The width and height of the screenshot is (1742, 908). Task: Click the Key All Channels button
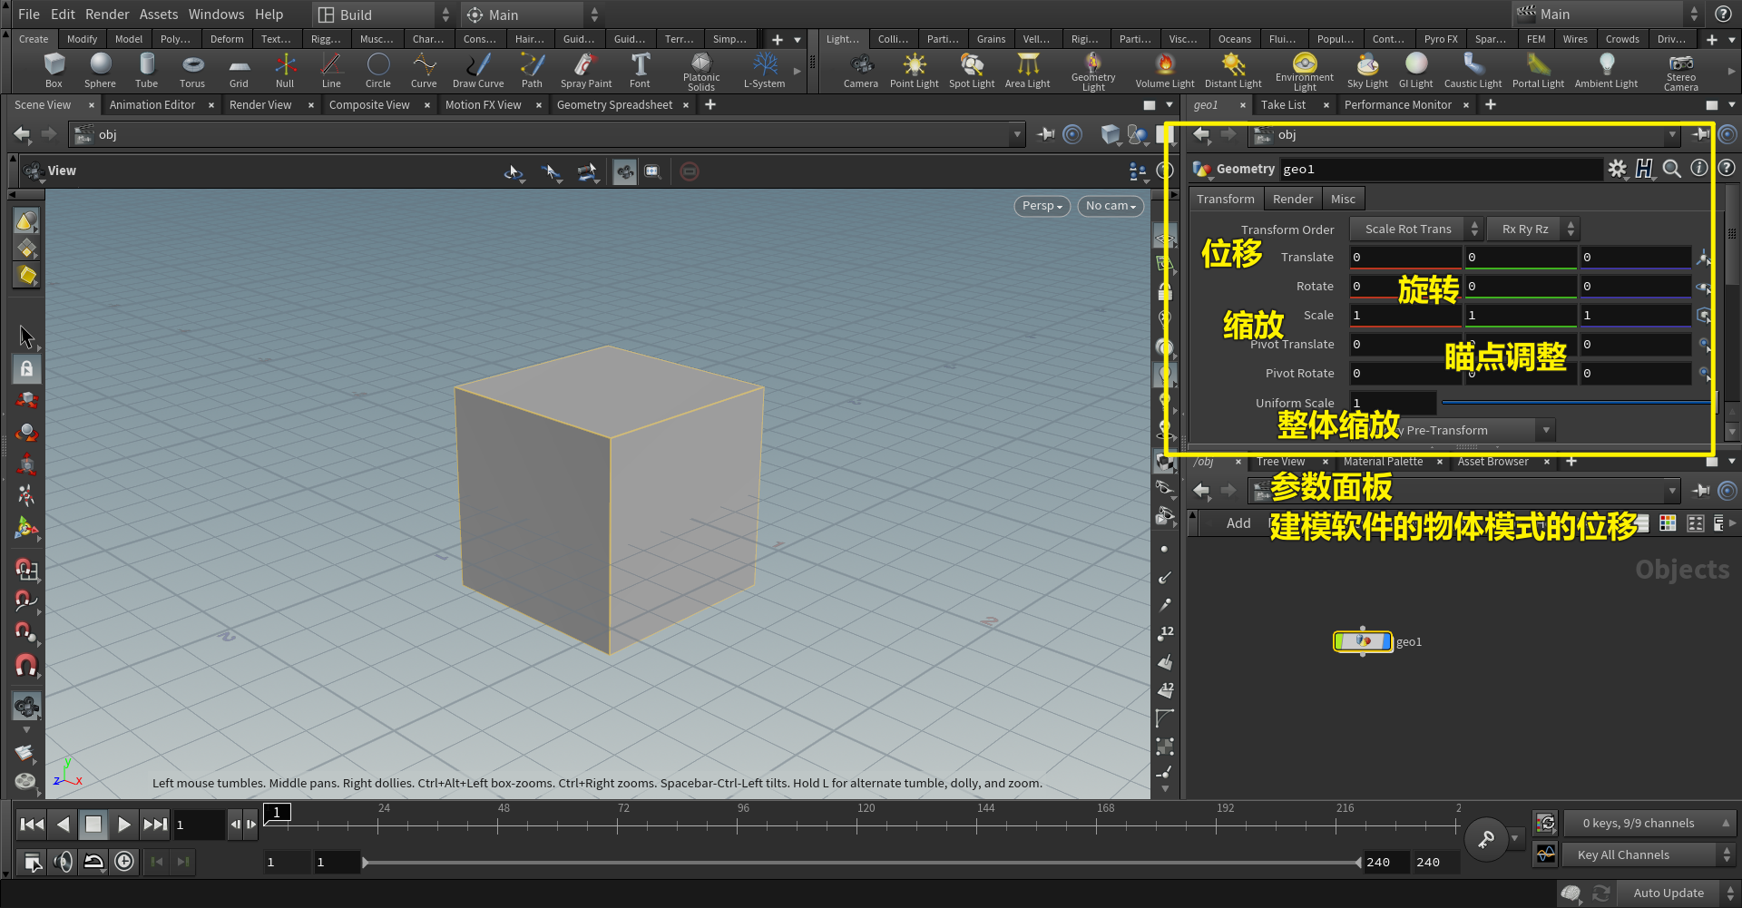(1623, 855)
